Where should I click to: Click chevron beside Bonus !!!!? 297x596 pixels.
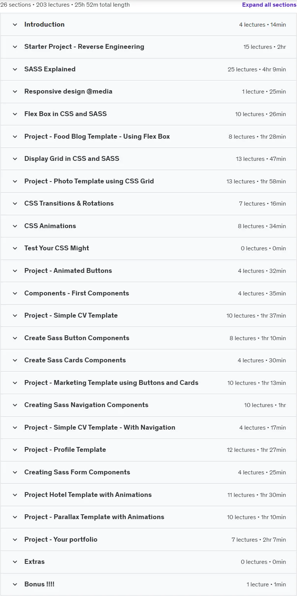point(15,585)
